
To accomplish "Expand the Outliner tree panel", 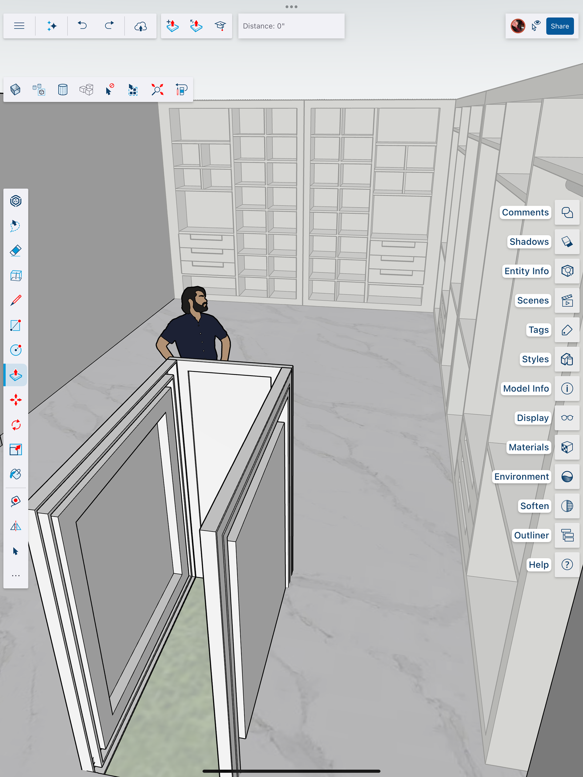I will (x=567, y=535).
